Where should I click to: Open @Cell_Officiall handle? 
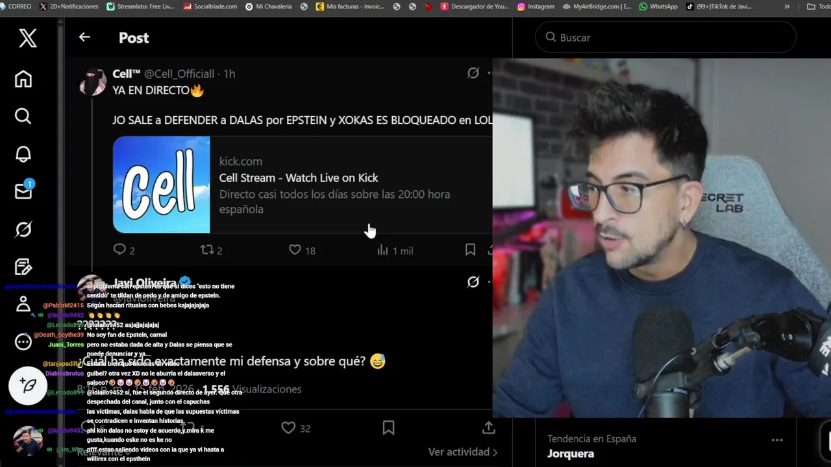click(x=179, y=74)
